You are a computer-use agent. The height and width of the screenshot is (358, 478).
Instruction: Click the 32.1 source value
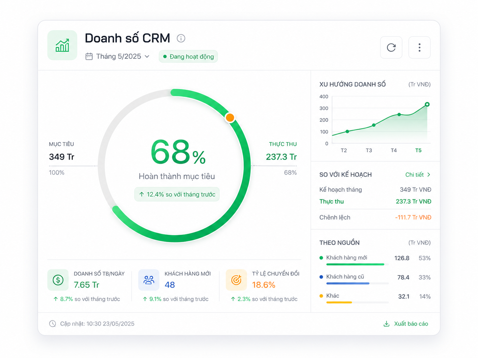pyautogui.click(x=404, y=297)
